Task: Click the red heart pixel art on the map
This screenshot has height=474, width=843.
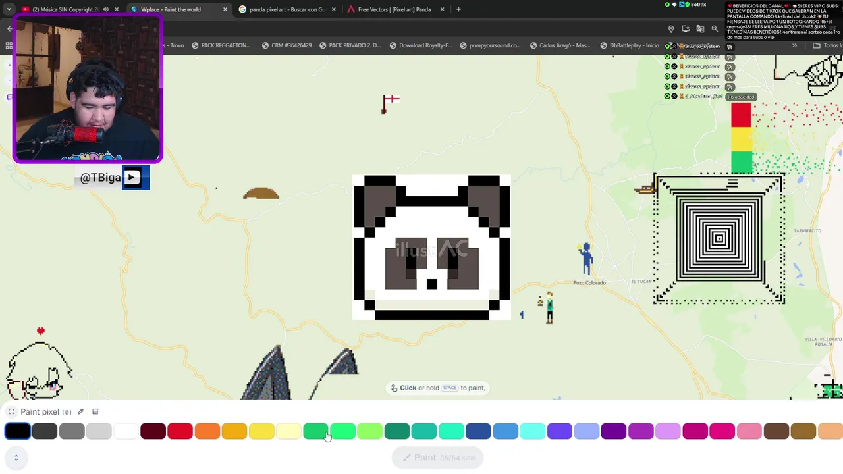Action: click(x=41, y=330)
